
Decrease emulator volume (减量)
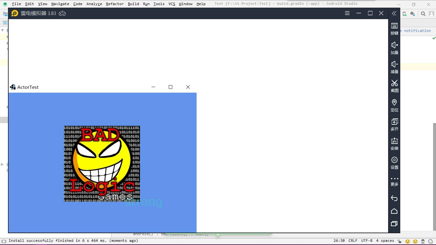(x=395, y=67)
